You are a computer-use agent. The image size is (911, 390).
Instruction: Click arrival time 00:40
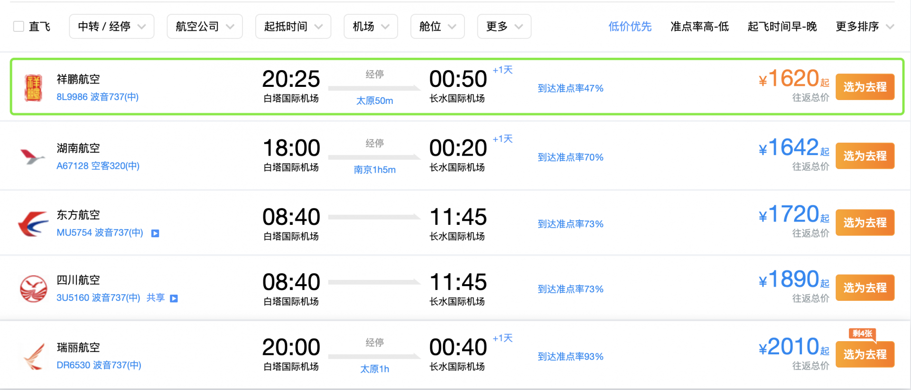pos(458,347)
